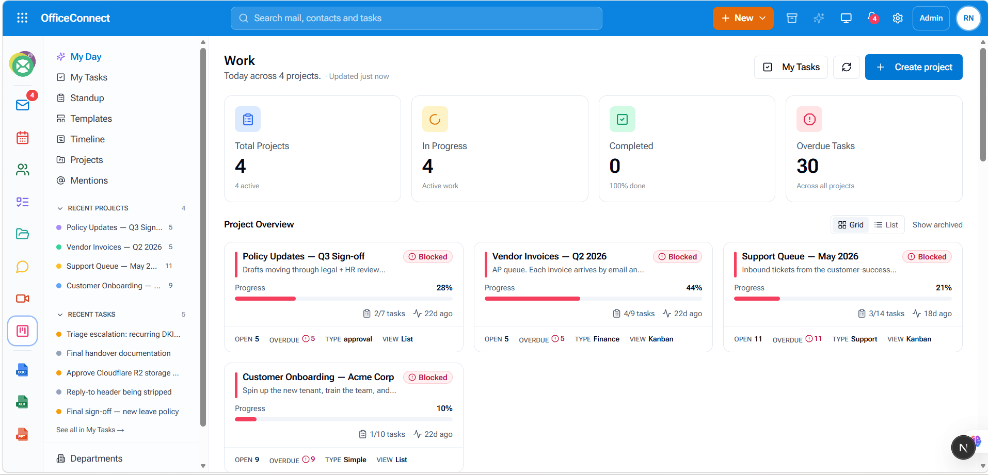The image size is (988, 475).
Task: Click the archive box icon in header
Action: [792, 18]
